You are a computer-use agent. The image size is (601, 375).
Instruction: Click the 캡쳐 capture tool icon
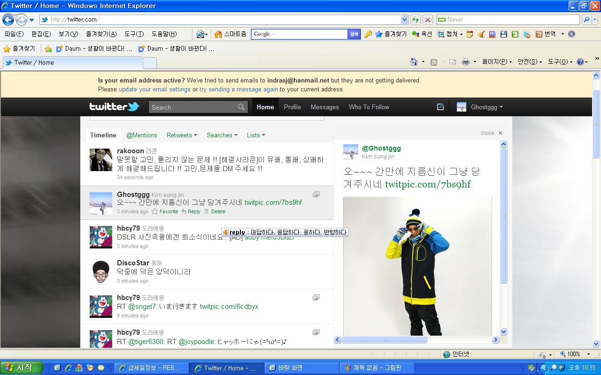click(x=441, y=34)
